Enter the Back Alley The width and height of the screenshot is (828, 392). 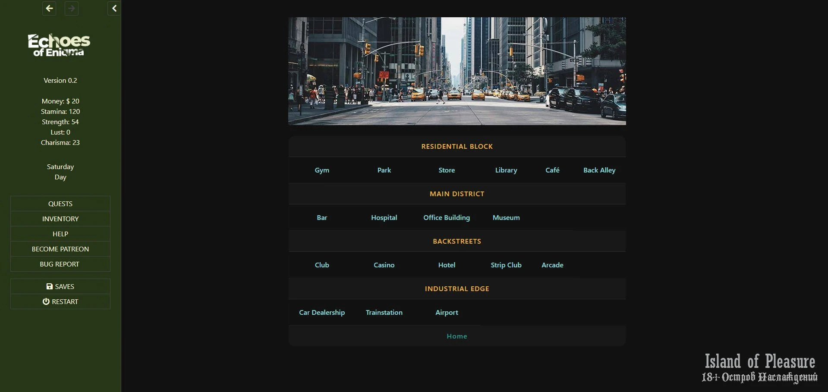click(x=599, y=170)
